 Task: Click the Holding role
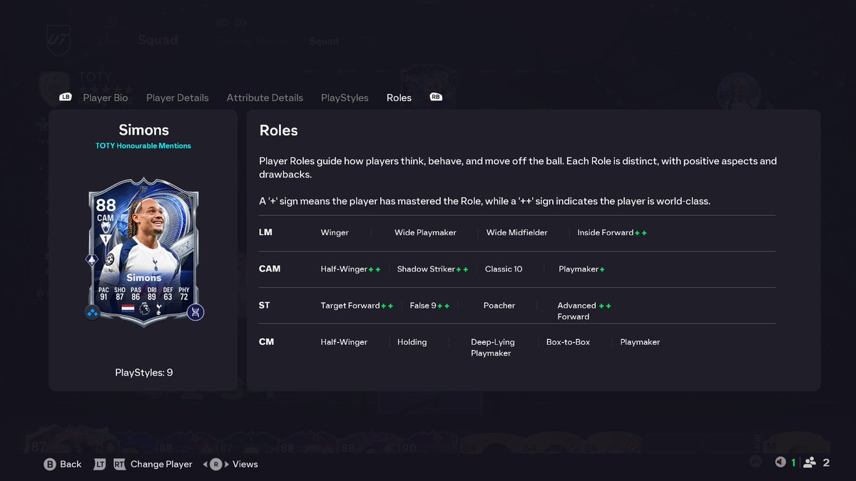coord(412,342)
